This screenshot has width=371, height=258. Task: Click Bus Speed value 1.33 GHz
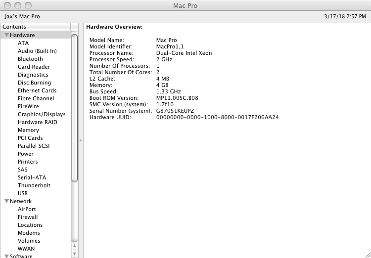click(x=169, y=92)
